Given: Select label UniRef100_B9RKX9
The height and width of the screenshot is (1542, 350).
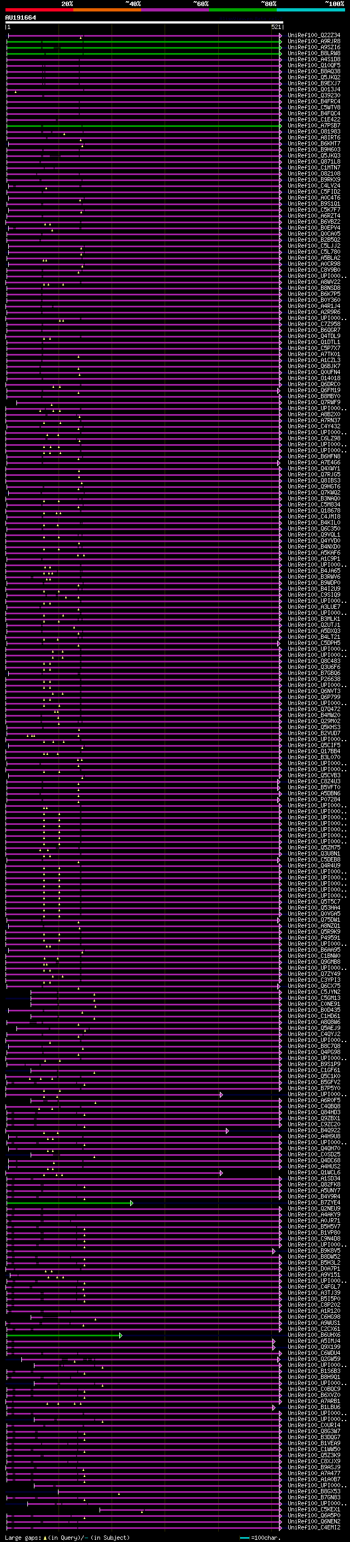Looking at the screenshot, I should 314,179.
